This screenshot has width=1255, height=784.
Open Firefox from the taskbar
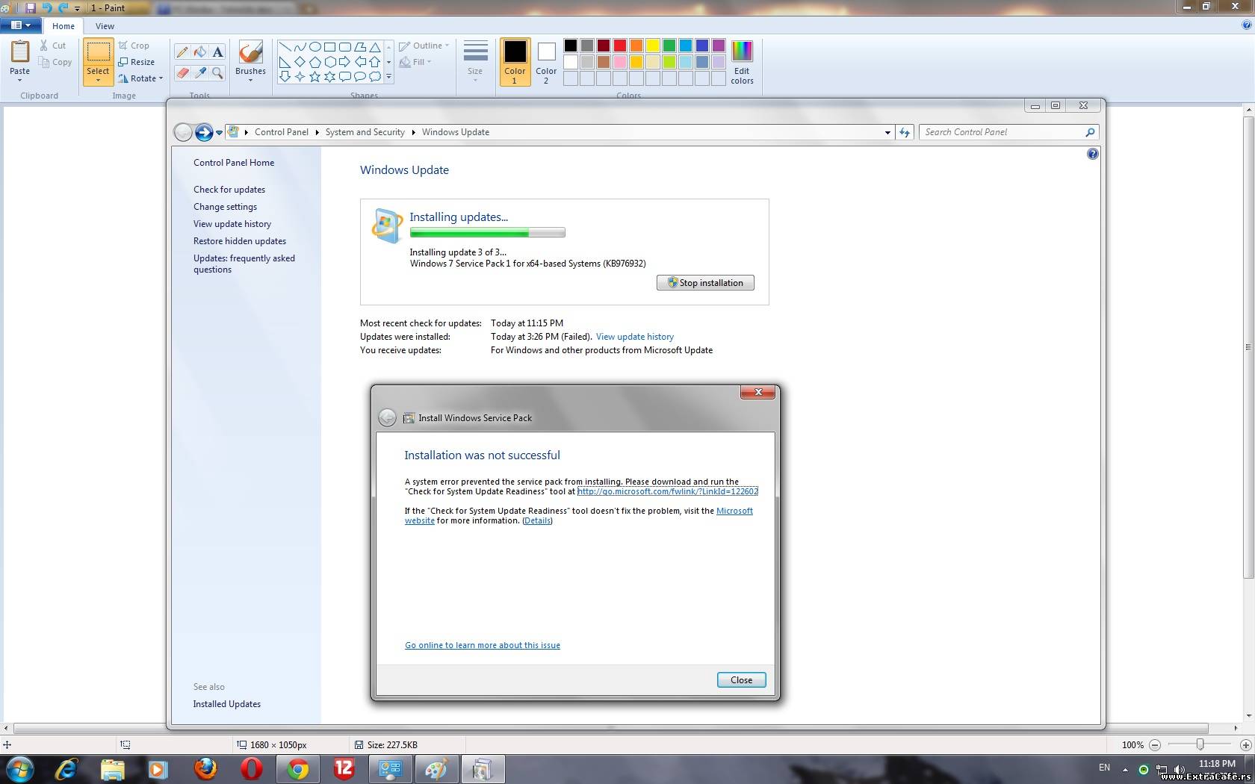205,769
